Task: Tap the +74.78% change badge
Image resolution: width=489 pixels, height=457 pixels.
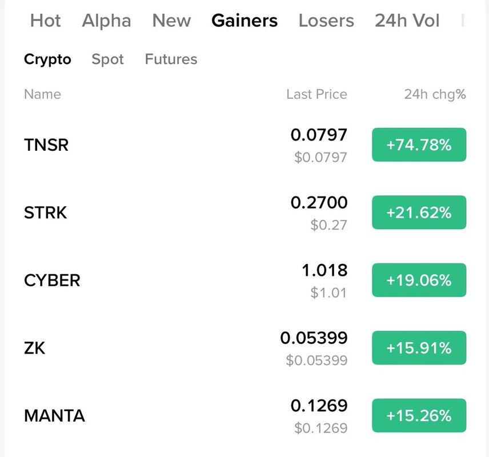Action: [x=419, y=145]
